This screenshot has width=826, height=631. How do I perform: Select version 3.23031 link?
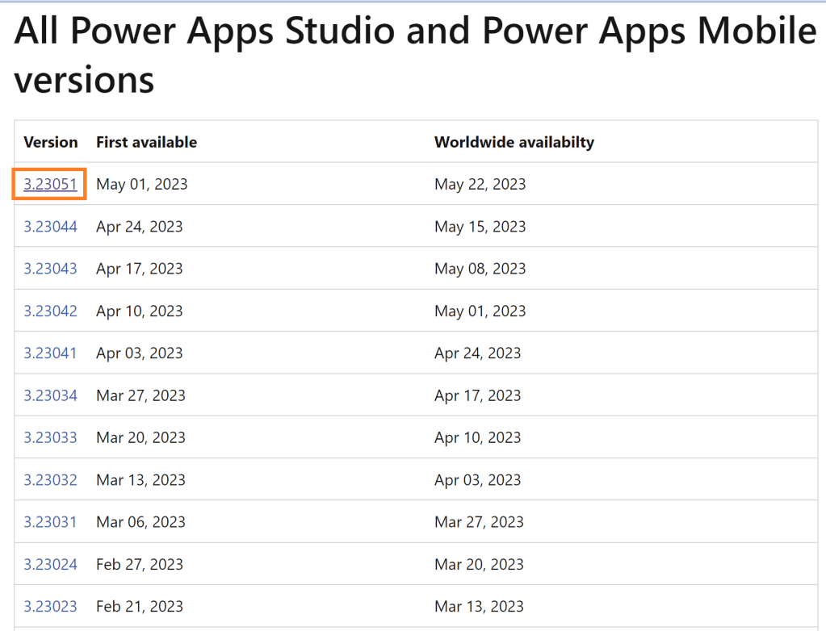click(x=50, y=522)
